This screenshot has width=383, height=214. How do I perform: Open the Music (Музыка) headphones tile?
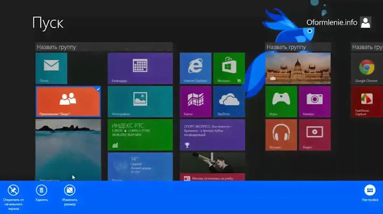281,134
